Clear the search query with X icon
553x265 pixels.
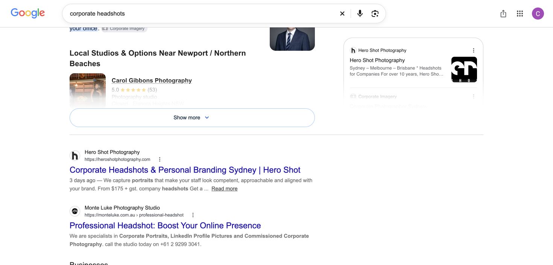[x=342, y=14]
